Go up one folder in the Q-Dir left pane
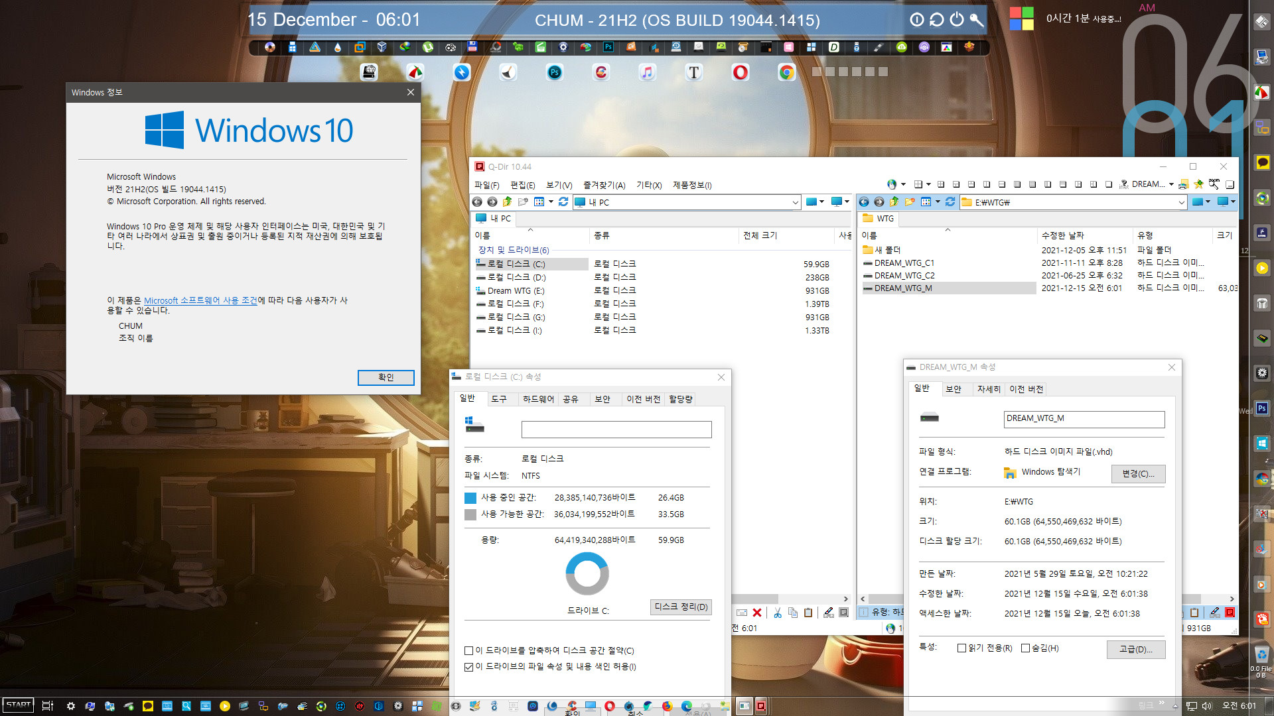1274x716 pixels. [x=508, y=202]
